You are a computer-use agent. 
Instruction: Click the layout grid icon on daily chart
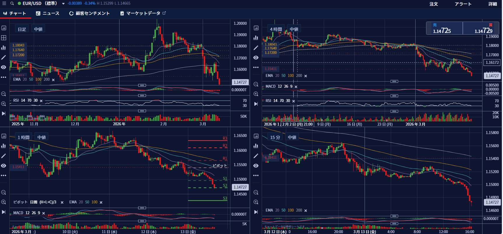[4, 38]
